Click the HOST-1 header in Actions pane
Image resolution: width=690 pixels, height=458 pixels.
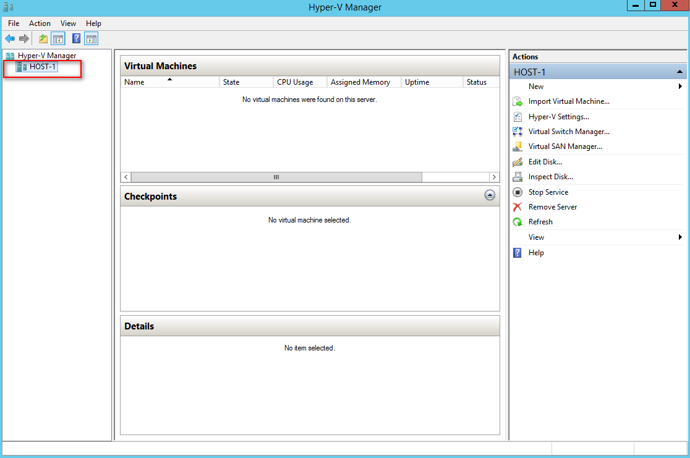click(x=598, y=72)
